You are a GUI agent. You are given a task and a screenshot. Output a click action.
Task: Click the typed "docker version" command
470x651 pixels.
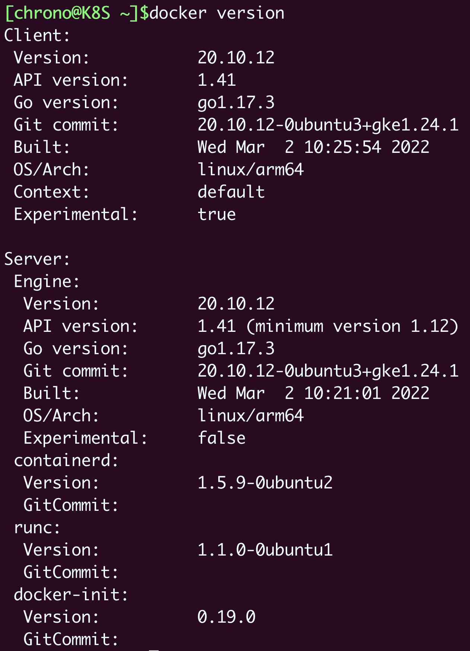point(217,13)
